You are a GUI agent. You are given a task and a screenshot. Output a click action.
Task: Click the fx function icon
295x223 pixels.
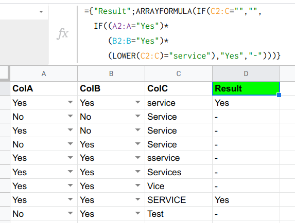(62, 34)
